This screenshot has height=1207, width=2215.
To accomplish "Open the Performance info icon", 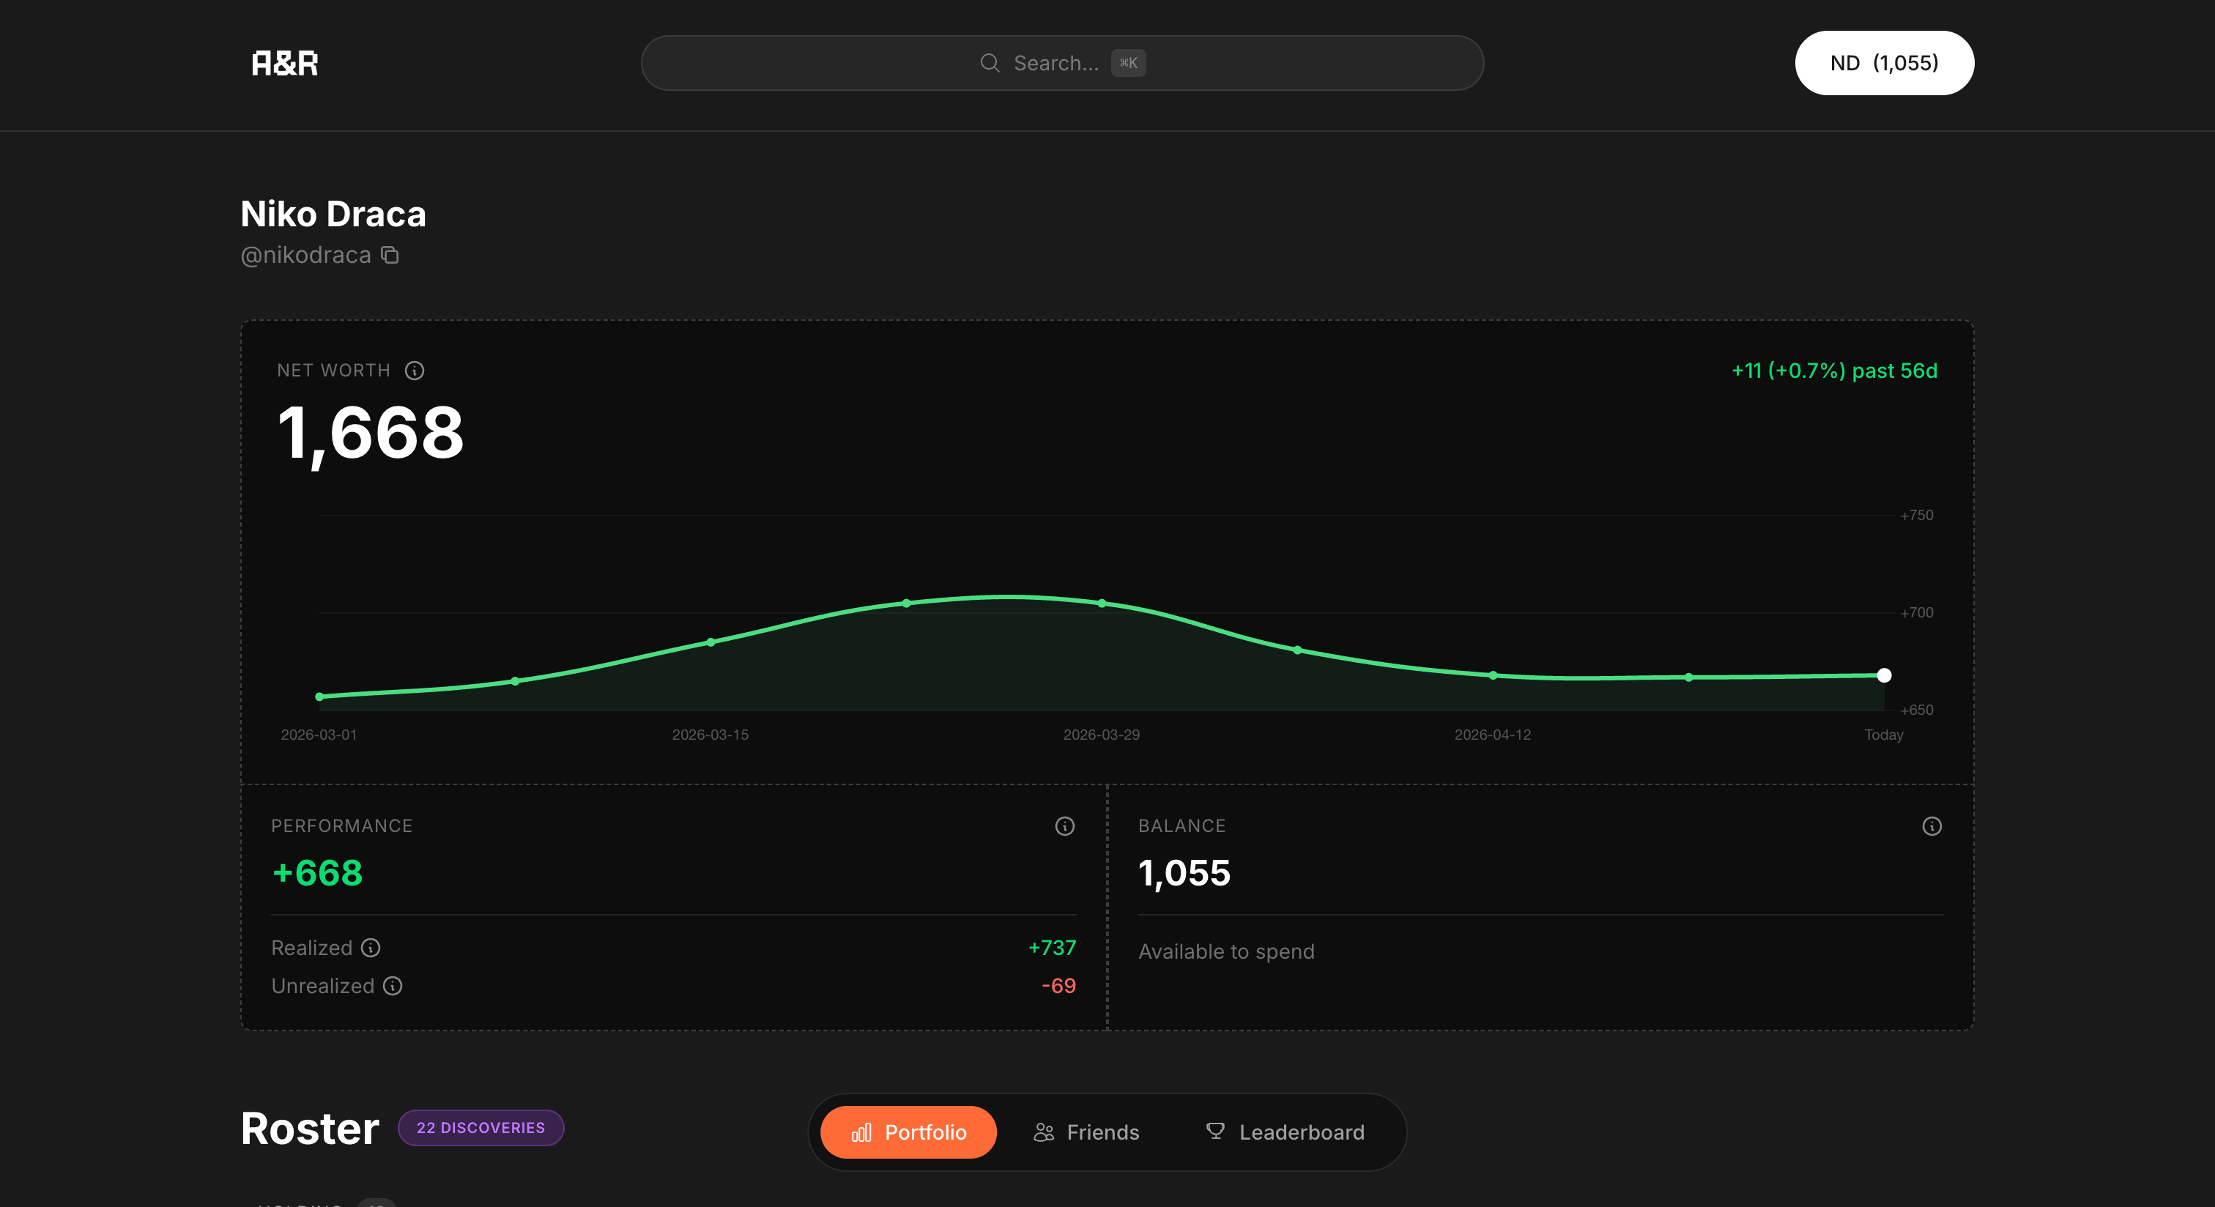I will pyautogui.click(x=1064, y=826).
